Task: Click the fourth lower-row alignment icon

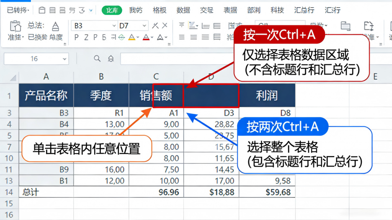Action: [x=217, y=37]
